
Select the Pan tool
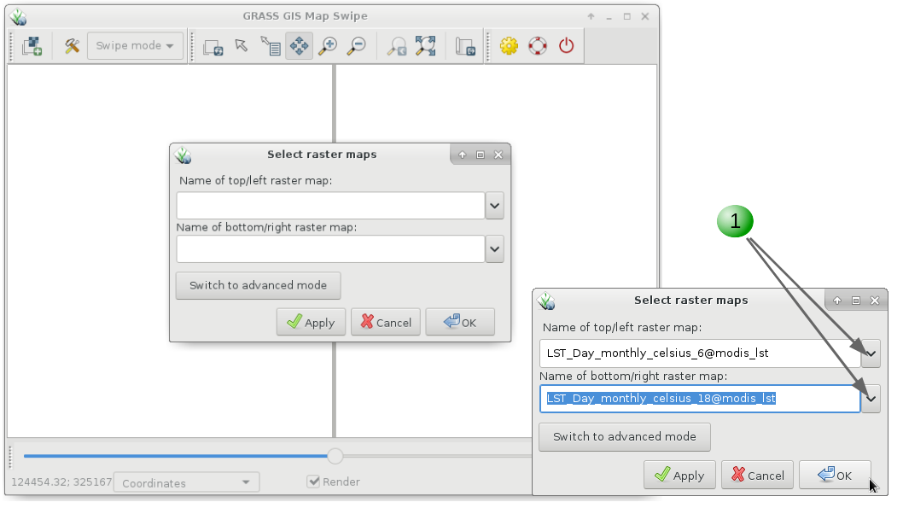(299, 46)
